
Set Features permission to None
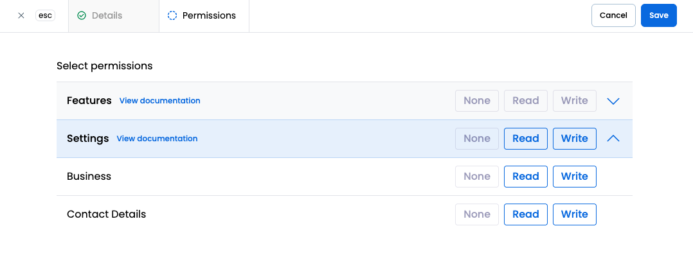477,101
